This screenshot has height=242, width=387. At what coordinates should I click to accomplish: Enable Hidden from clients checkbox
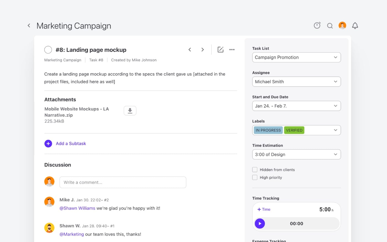(x=255, y=170)
